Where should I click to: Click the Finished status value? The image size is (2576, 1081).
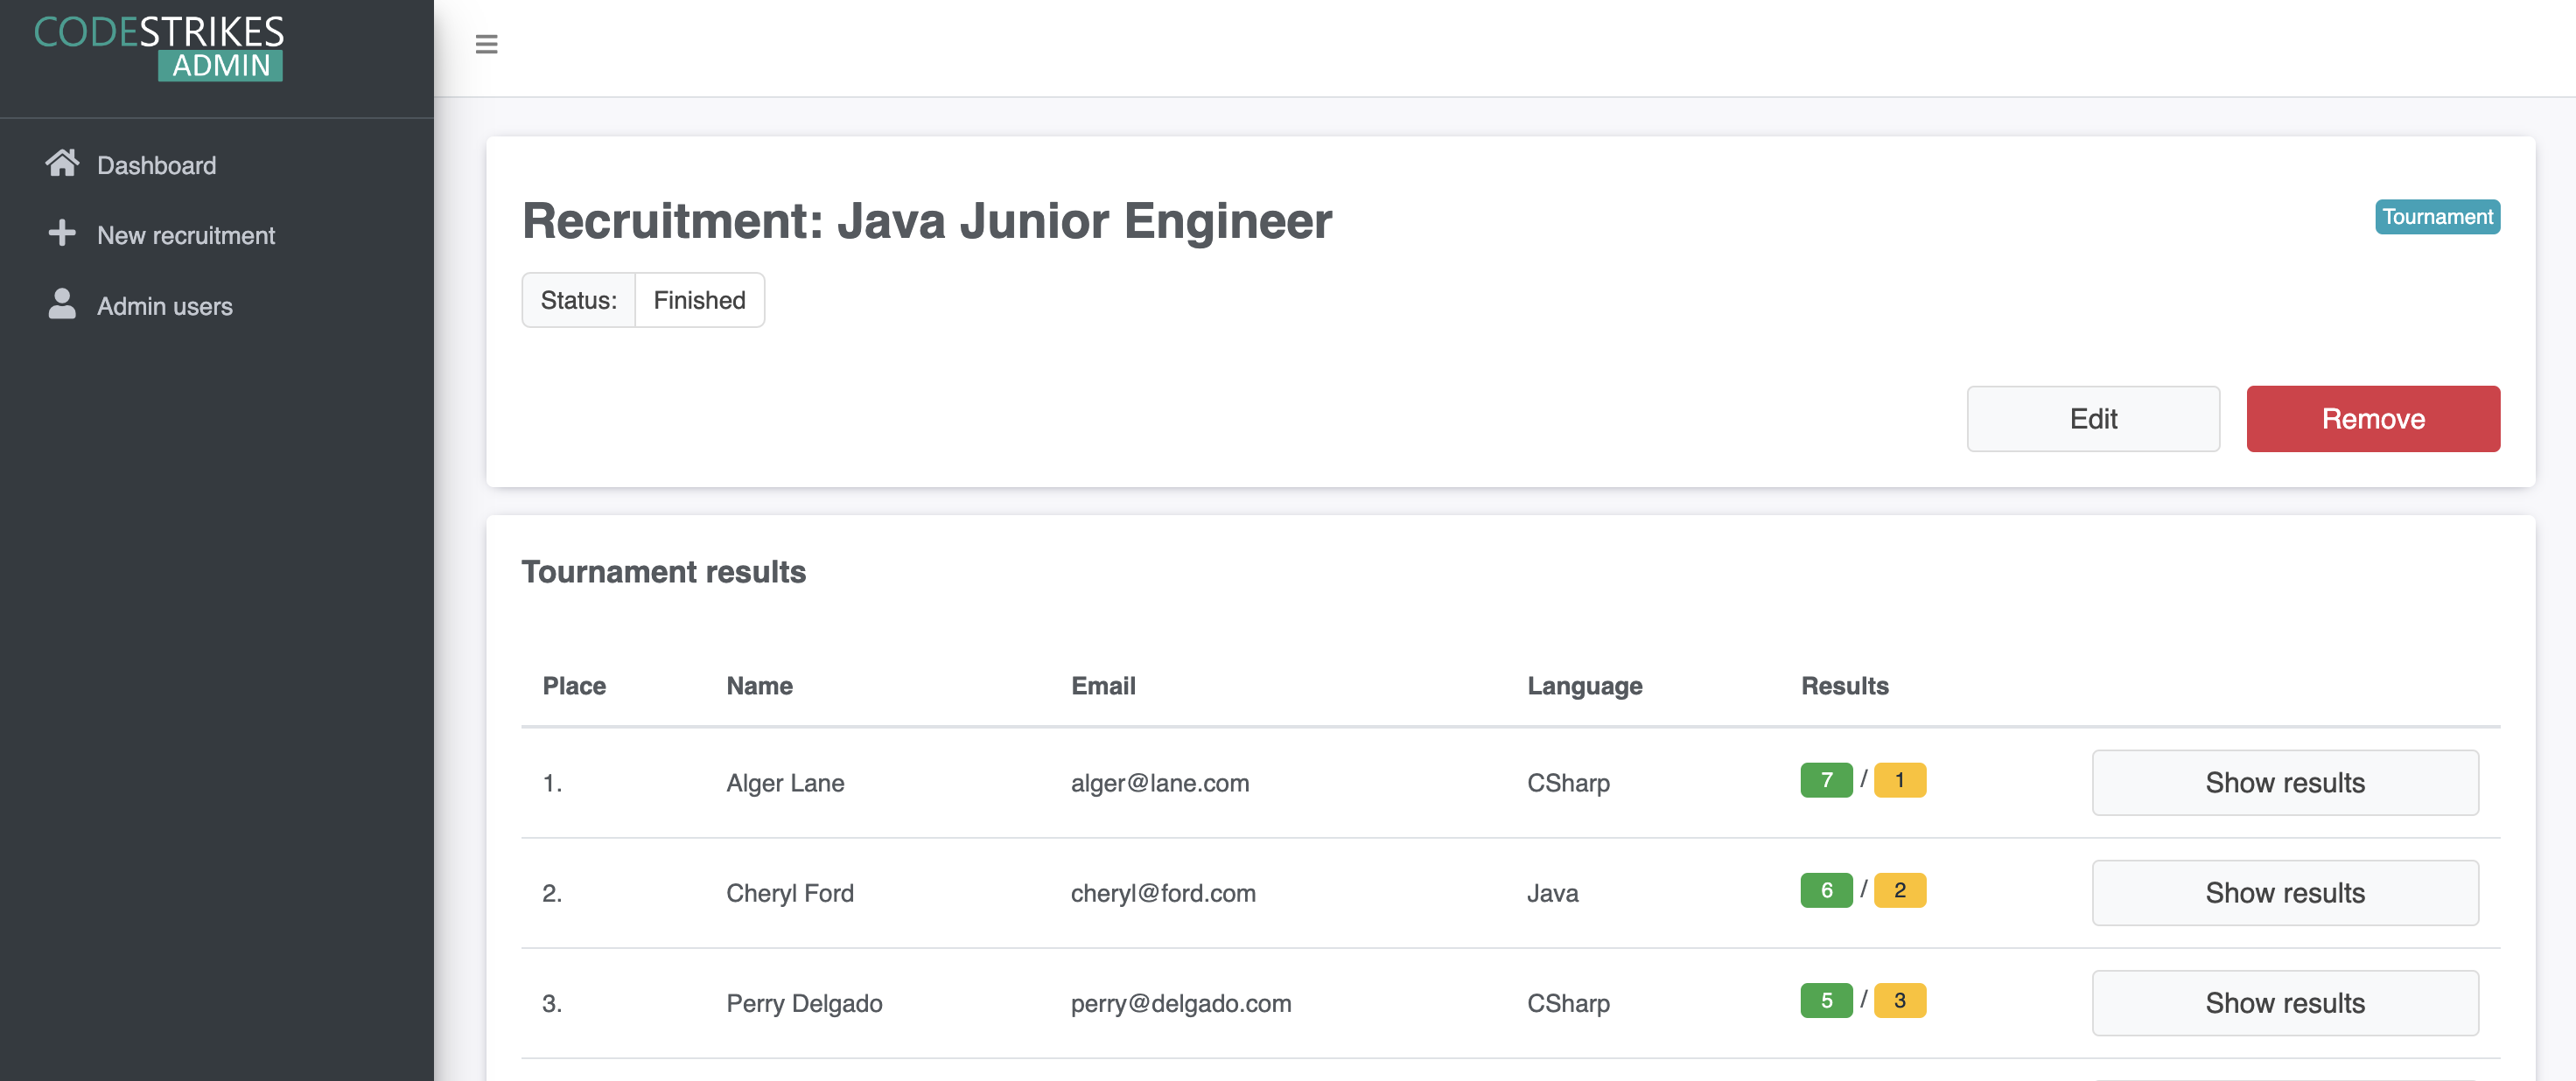click(x=699, y=300)
